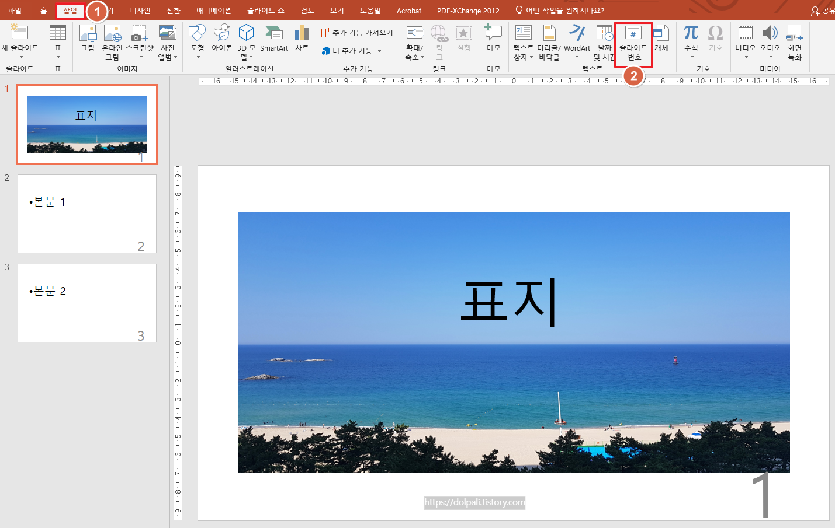Viewport: 835px width, 528px height.
Task: Switch to the 애니메이션 tab
Action: pos(214,11)
